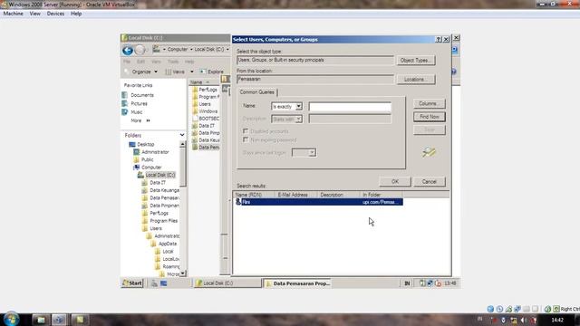Click the Music icon in Favorite Links

pos(125,111)
